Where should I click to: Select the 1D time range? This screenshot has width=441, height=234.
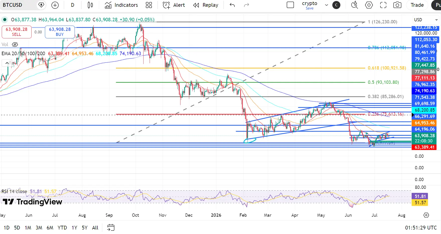[7, 228]
